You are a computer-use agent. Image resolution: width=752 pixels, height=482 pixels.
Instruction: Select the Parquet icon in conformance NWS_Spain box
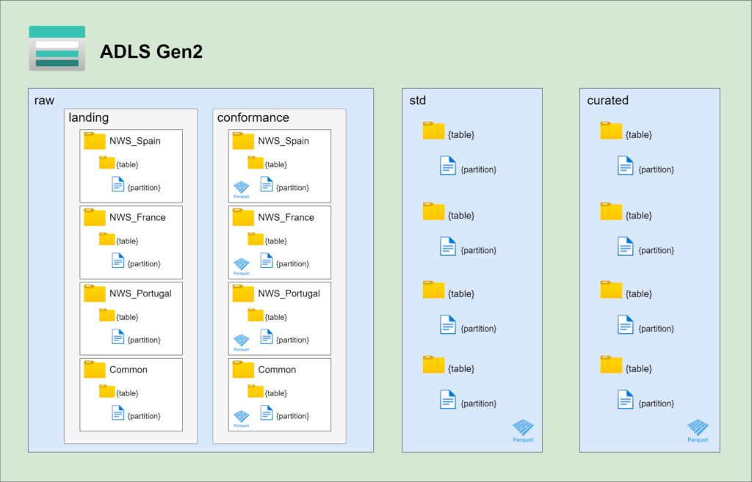pyautogui.click(x=242, y=189)
